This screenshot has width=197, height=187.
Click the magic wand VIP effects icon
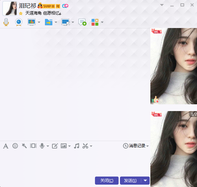click(24, 146)
